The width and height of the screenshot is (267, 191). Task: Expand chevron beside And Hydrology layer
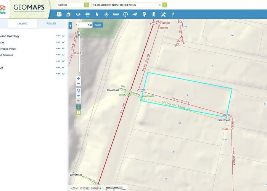click(63, 36)
